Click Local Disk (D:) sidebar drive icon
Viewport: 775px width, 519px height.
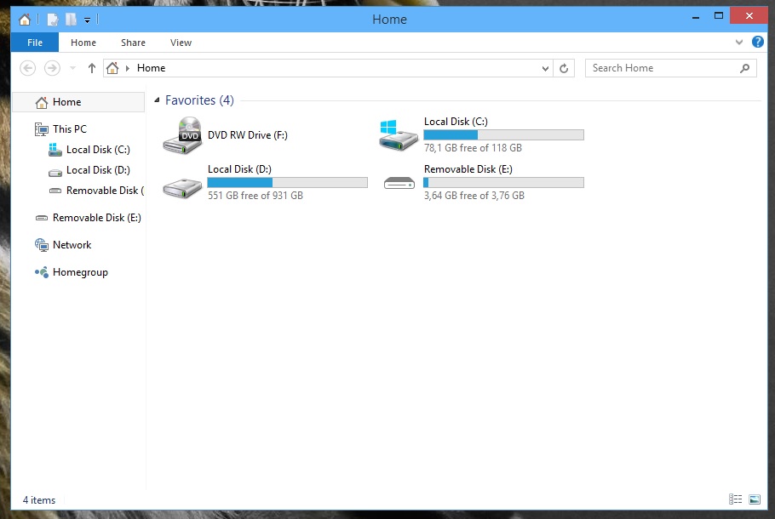coord(55,173)
